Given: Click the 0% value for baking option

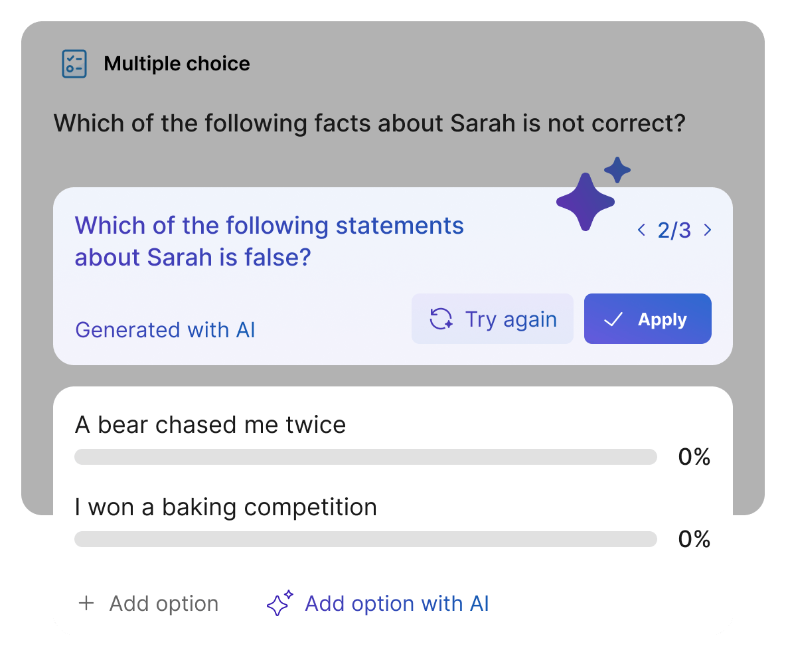Looking at the screenshot, I should pos(694,539).
